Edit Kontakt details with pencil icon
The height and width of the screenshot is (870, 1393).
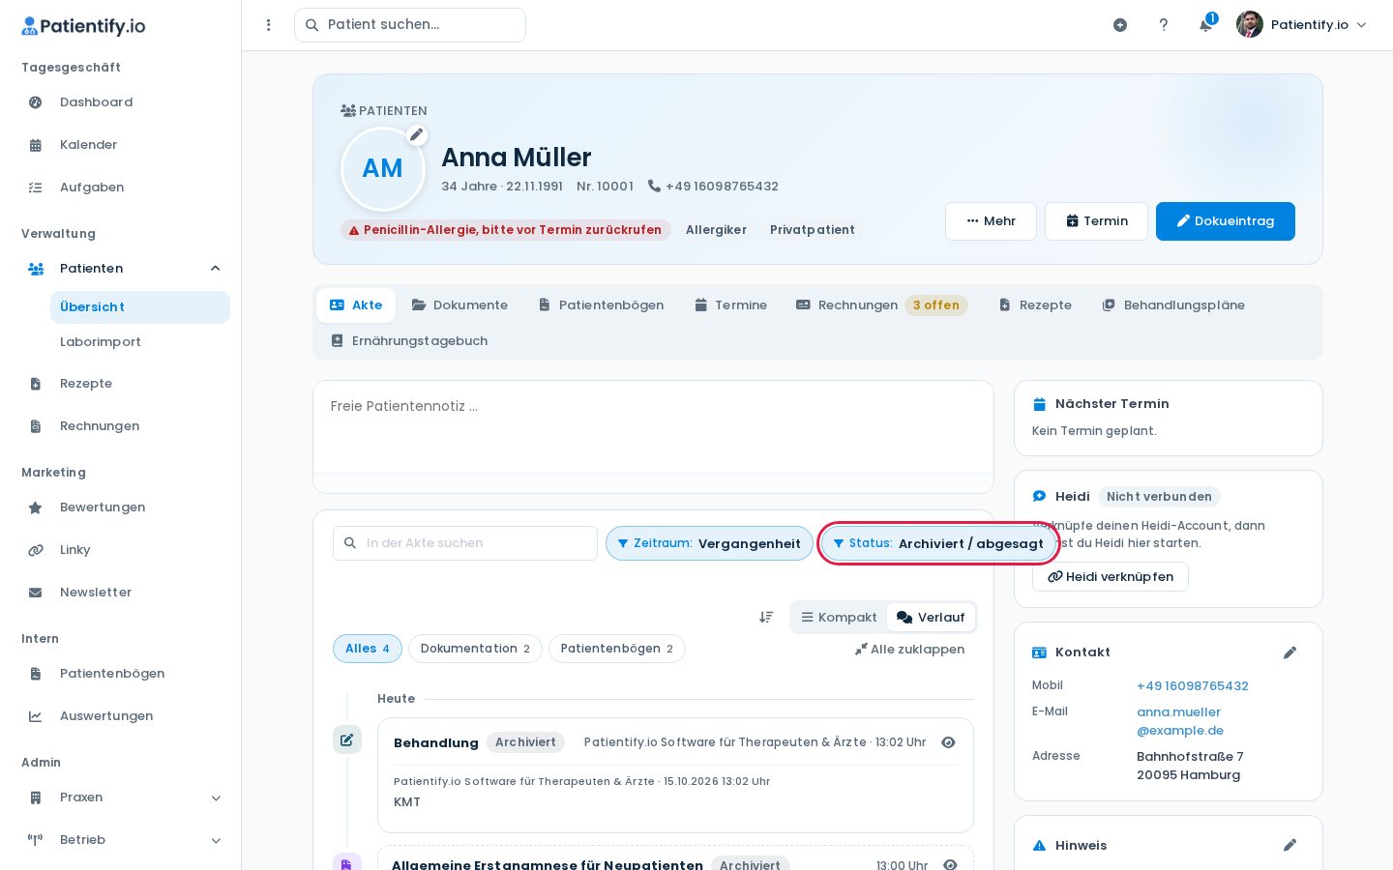point(1289,652)
